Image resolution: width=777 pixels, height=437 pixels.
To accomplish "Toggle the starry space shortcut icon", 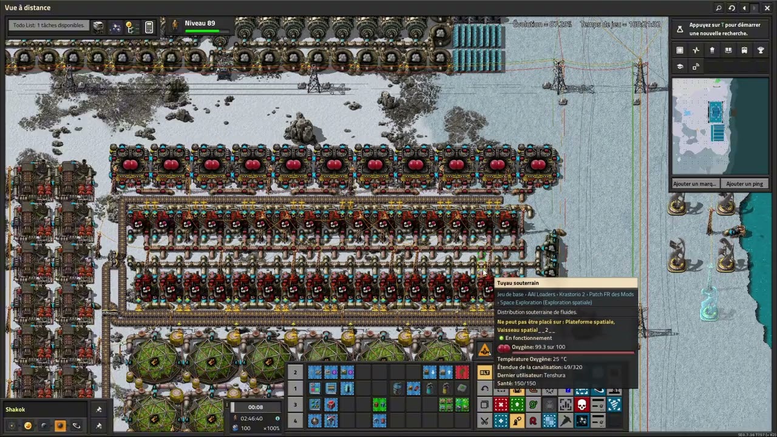I will (582, 420).
